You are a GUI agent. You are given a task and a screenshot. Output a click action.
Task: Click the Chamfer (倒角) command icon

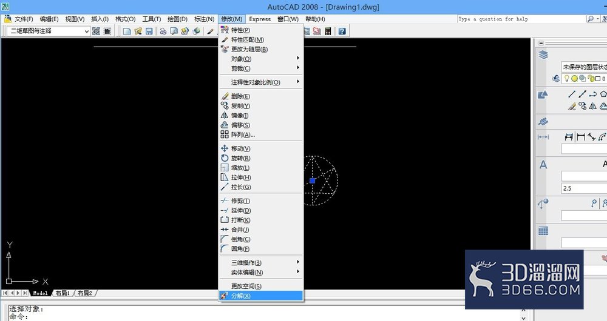pos(225,239)
